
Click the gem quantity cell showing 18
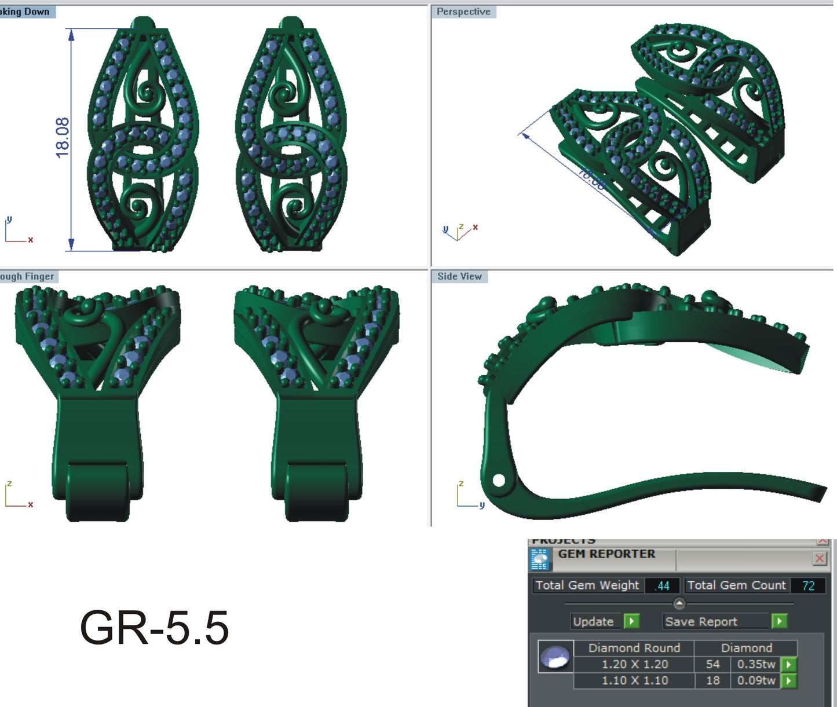click(712, 680)
